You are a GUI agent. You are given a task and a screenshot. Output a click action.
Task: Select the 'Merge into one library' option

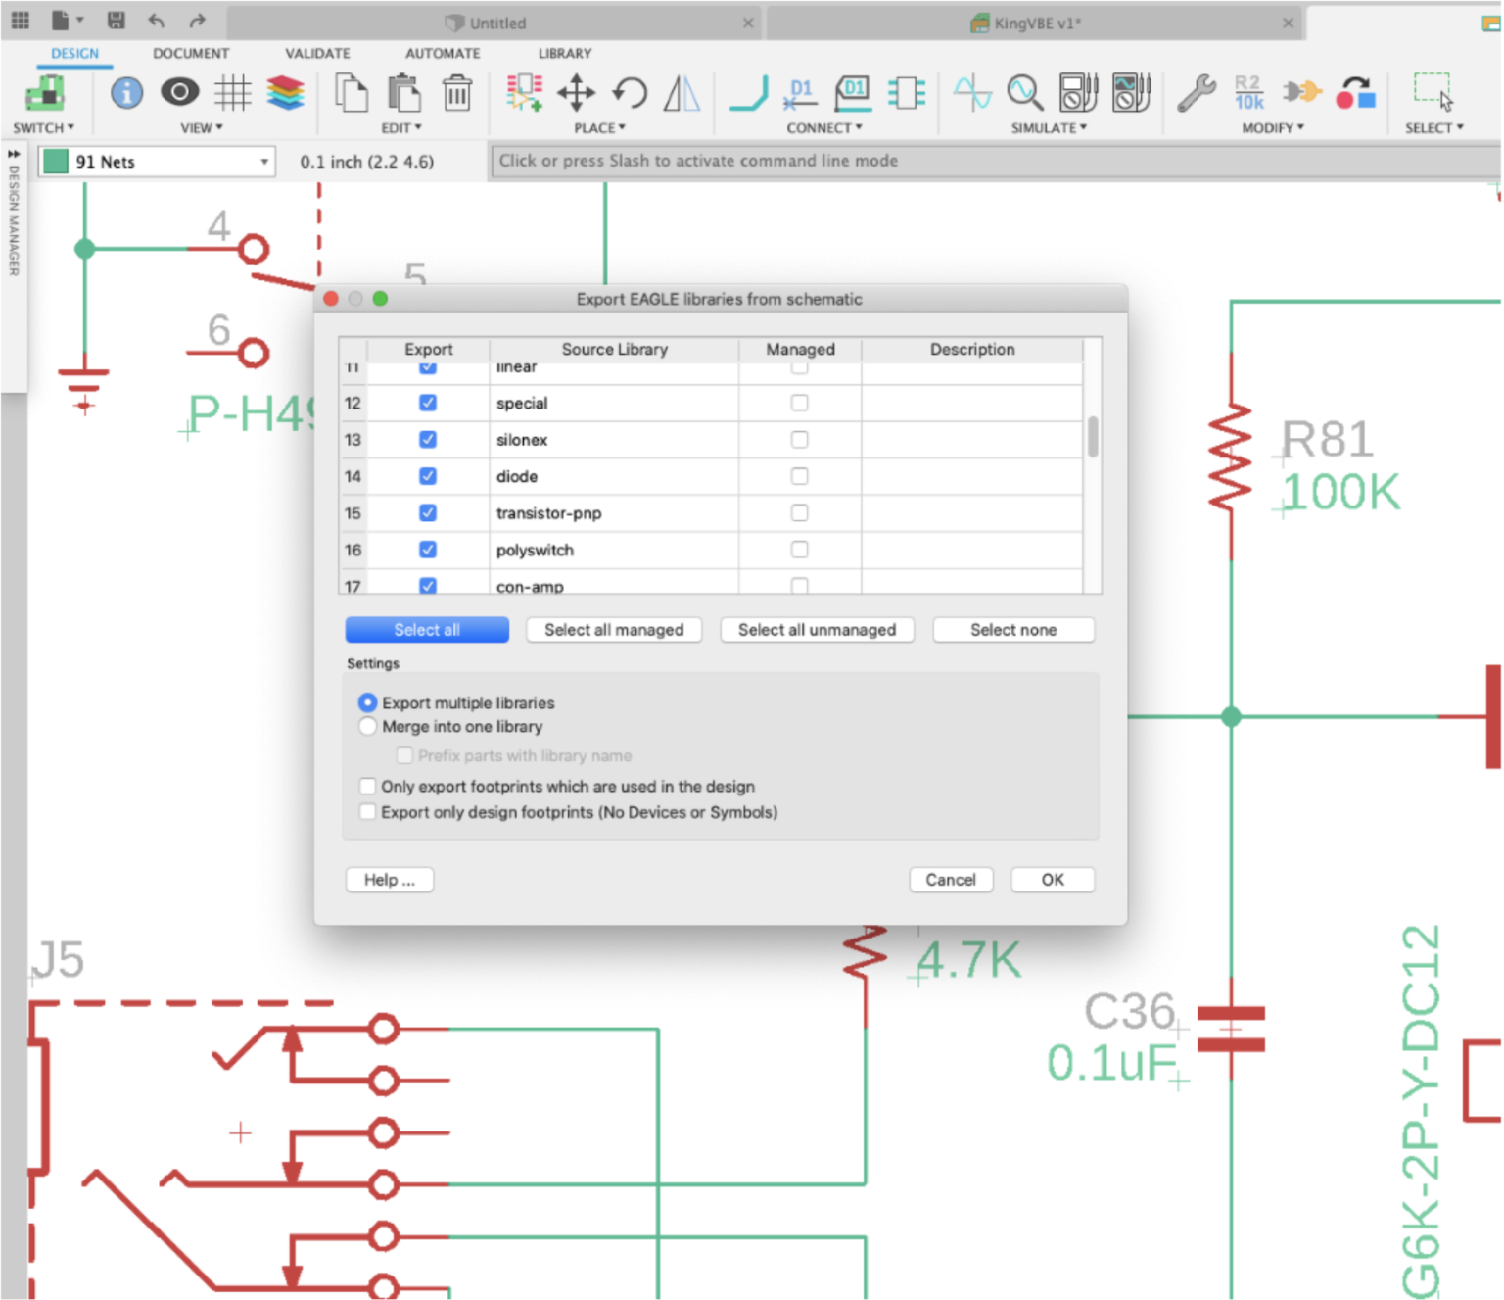coord(367,726)
